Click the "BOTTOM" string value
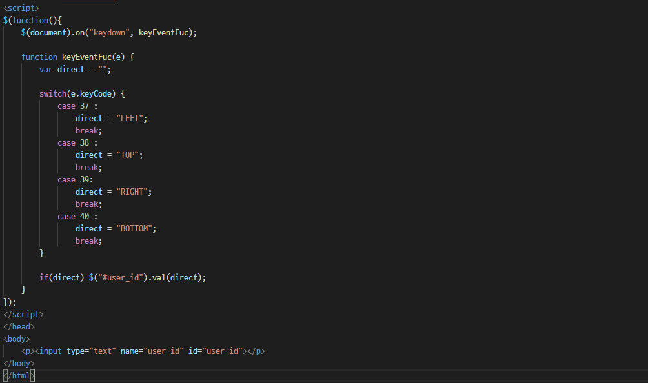 pos(134,229)
